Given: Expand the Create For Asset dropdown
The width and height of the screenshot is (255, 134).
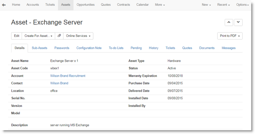Looking at the screenshot, I should tap(38, 36).
